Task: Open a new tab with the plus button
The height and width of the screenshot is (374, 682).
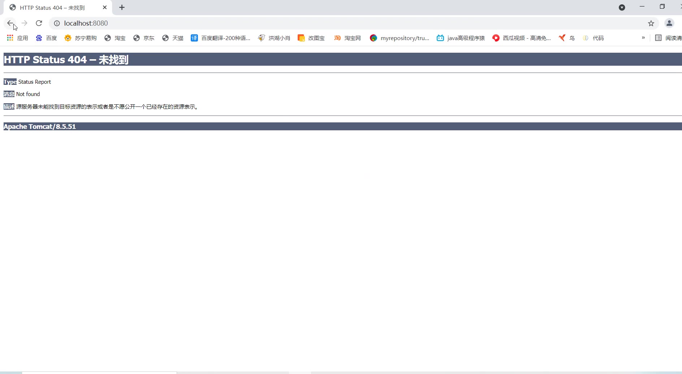Action: click(122, 8)
